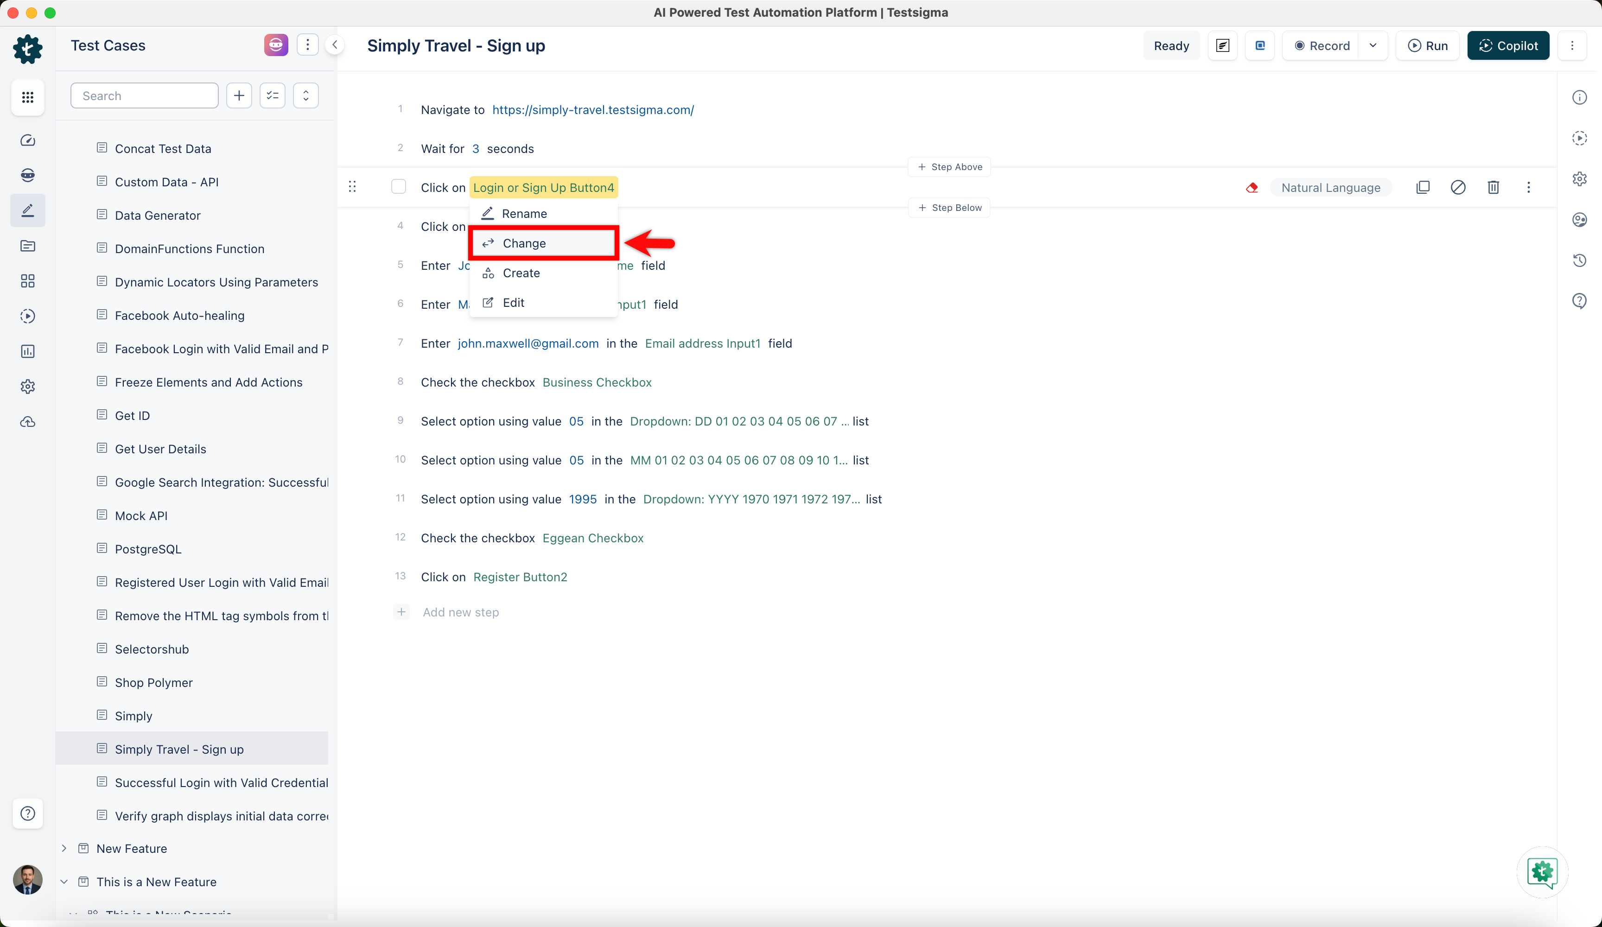The height and width of the screenshot is (927, 1602).
Task: Open the four-squares add-ons sidebar icon
Action: pos(27,280)
